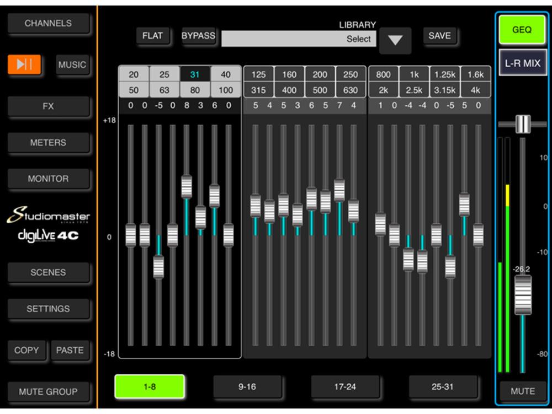Toggle EQ BYPASS
552x414 pixels.
point(198,36)
